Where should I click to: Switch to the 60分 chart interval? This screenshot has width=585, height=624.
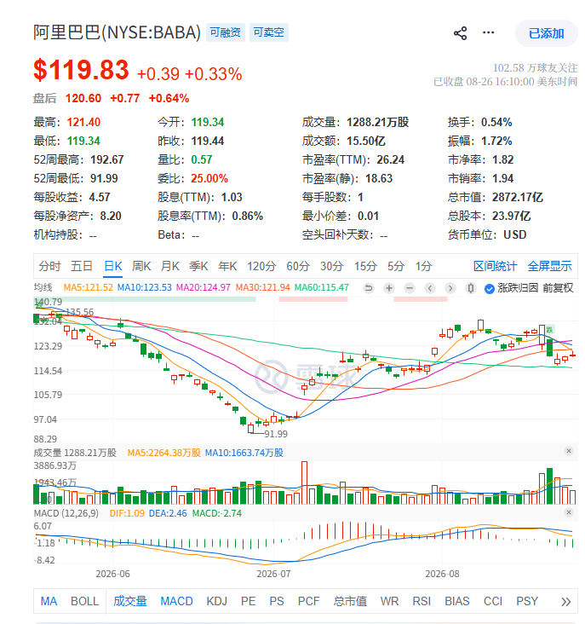click(298, 266)
